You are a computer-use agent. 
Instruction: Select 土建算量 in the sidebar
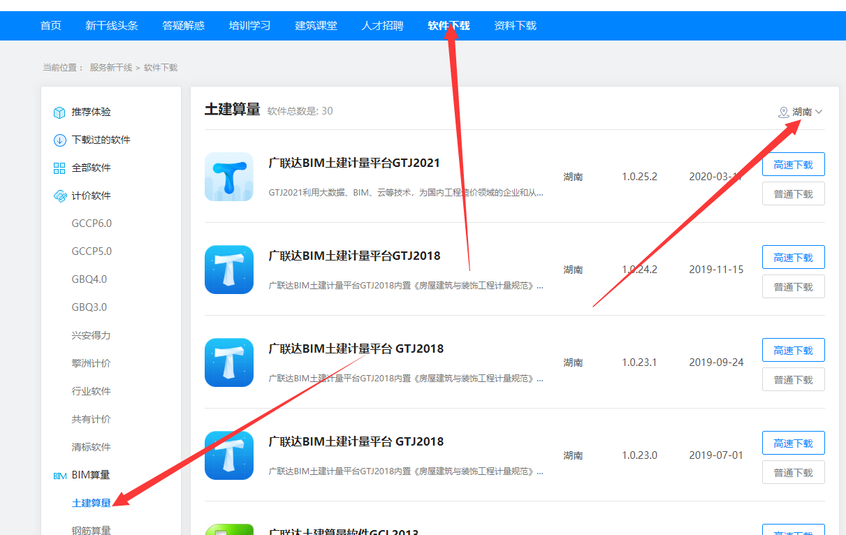tap(91, 503)
